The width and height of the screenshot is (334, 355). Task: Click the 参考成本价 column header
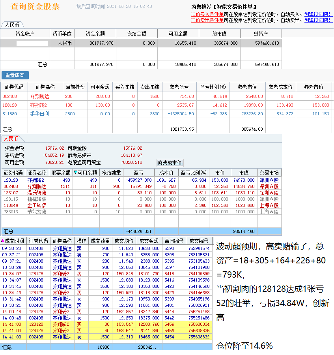pos(281,87)
